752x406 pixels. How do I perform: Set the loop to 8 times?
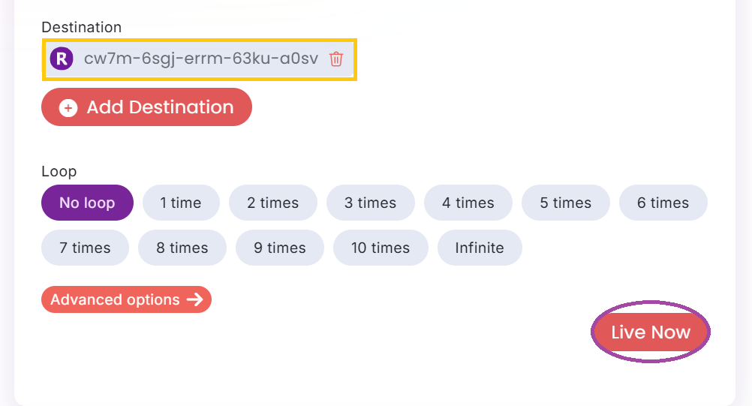[x=182, y=248]
